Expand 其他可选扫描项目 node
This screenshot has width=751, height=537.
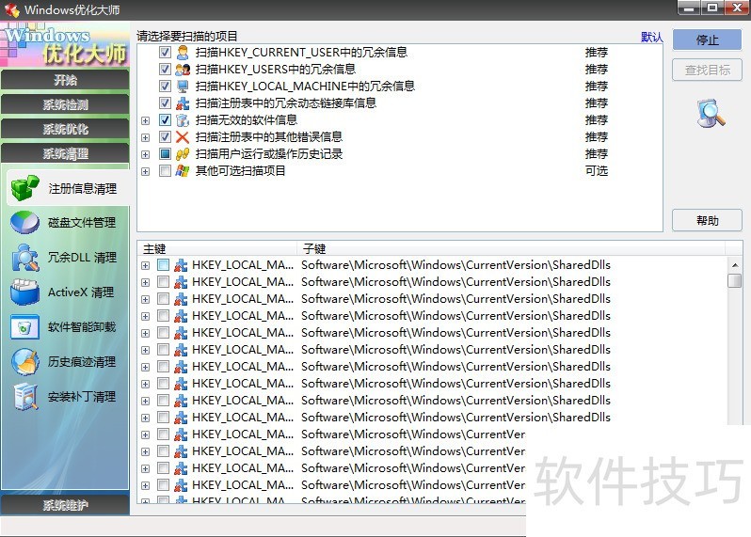coord(146,171)
